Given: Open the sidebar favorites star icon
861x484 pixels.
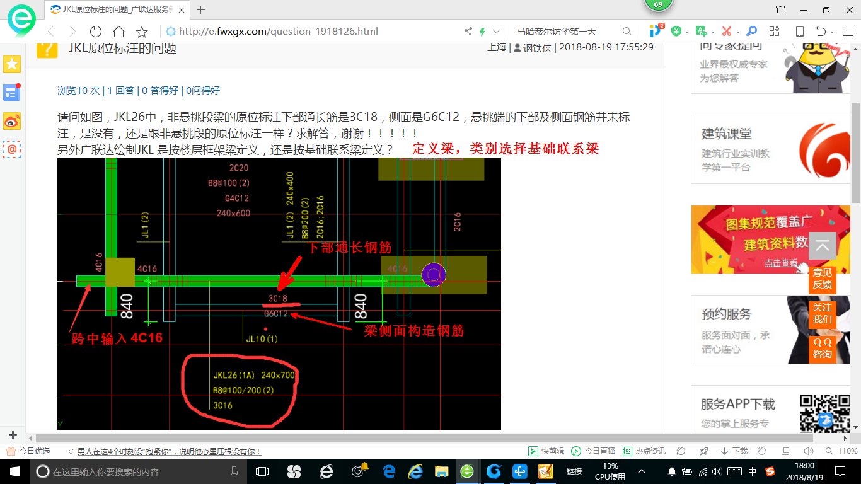Looking at the screenshot, I should pos(12,64).
